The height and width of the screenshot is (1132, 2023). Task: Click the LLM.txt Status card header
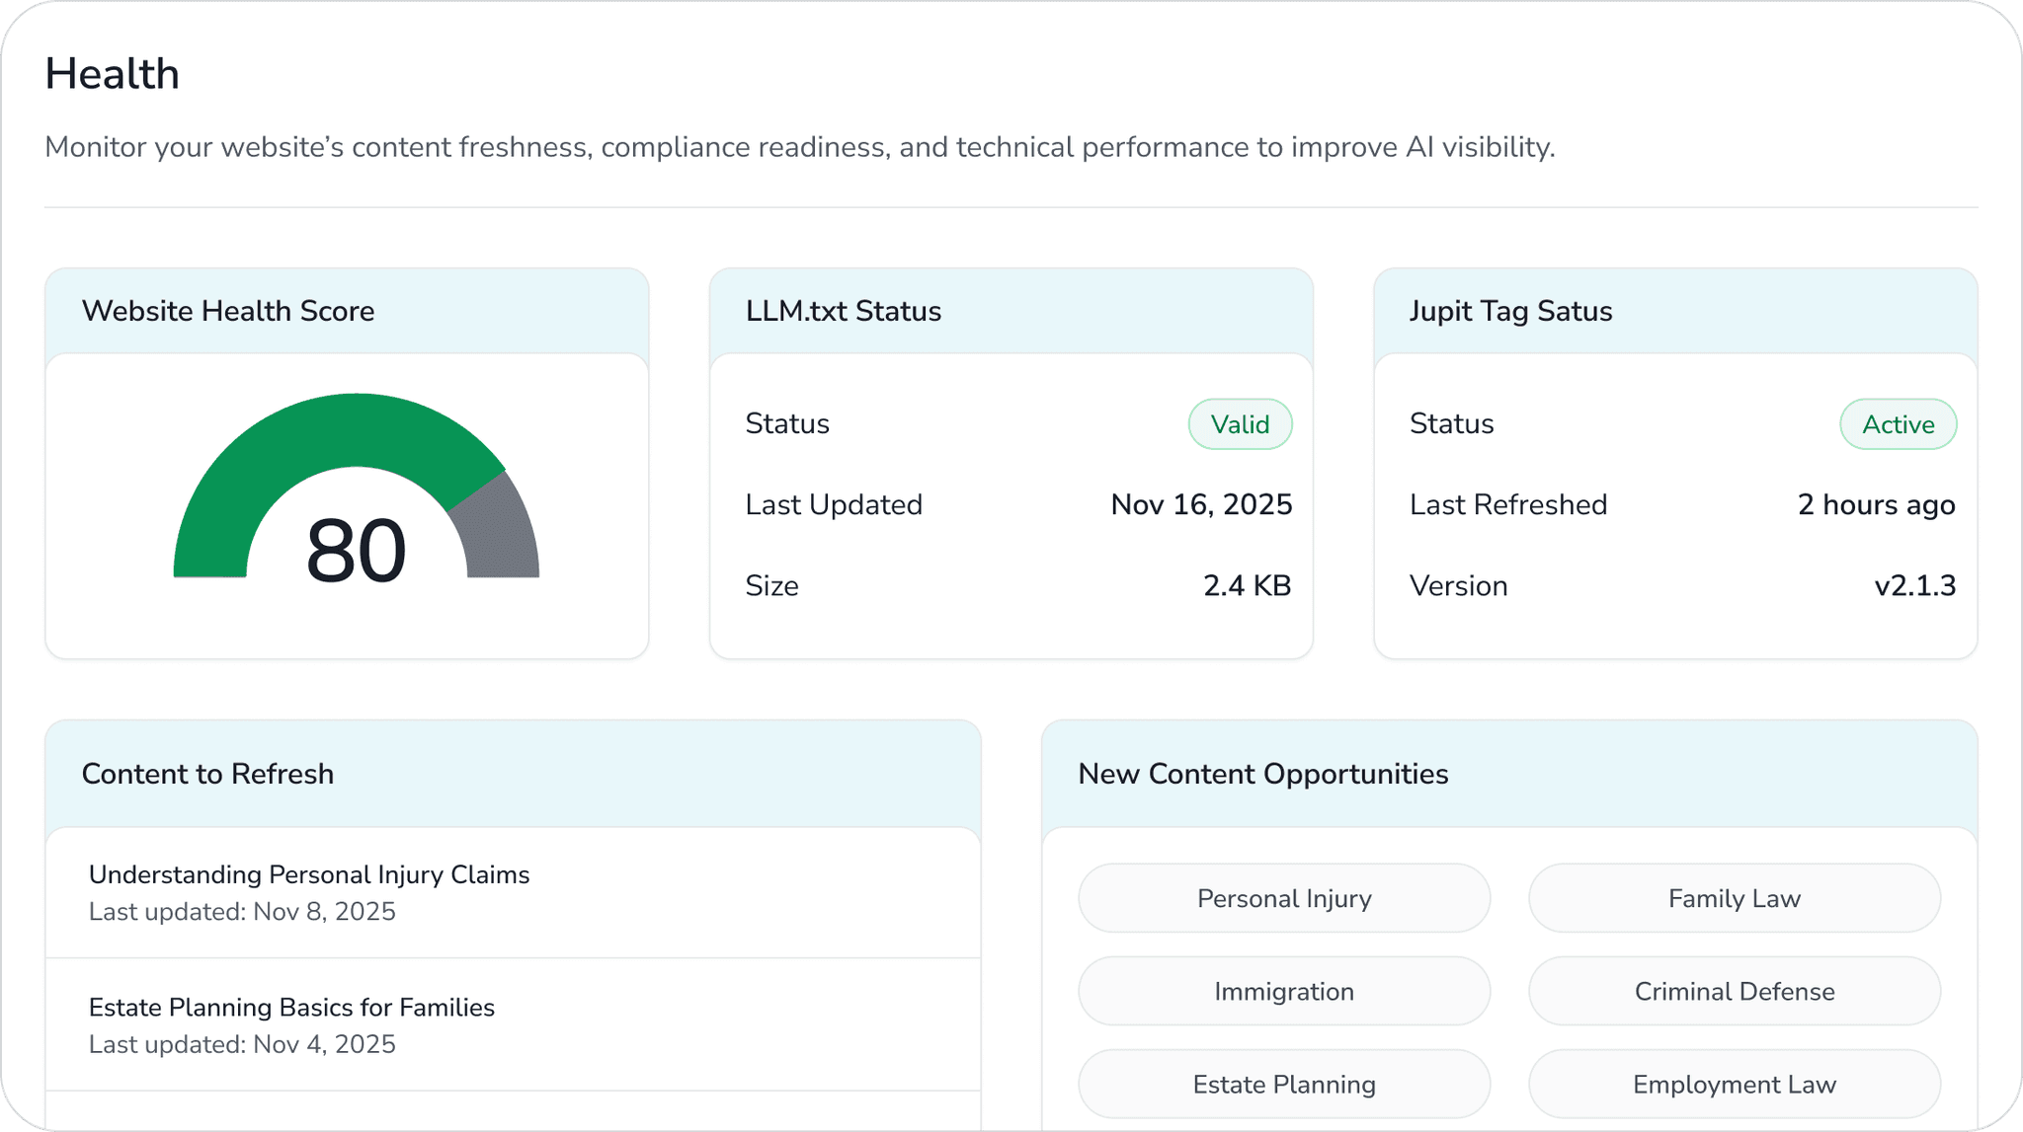tap(844, 311)
